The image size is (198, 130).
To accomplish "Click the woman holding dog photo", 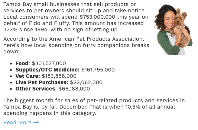I will coord(173,30).
